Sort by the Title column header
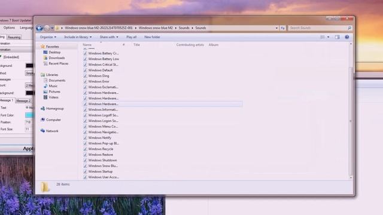 [136, 45]
